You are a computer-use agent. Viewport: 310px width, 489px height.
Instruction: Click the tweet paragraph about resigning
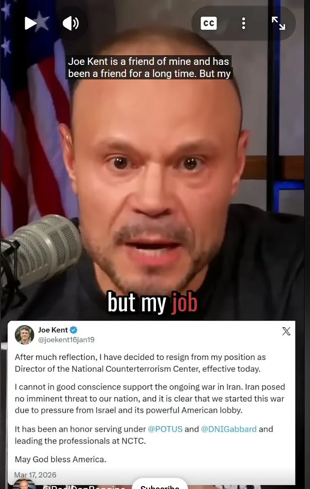click(x=140, y=363)
